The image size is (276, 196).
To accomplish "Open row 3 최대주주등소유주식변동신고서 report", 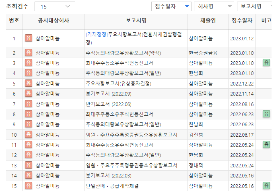I will [x=119, y=63].
